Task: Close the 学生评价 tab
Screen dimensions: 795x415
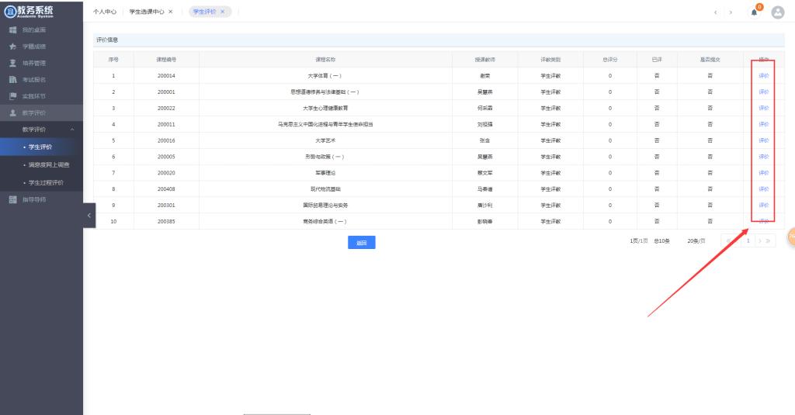Action: pyautogui.click(x=223, y=12)
